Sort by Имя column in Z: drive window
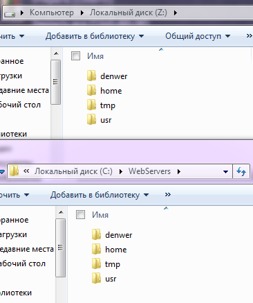 tap(95, 56)
